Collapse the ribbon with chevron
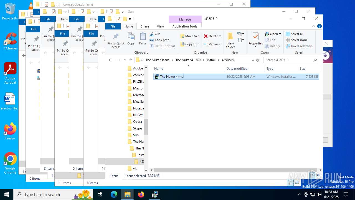Image resolution: width=355 pixels, height=200 pixels. (x=314, y=26)
